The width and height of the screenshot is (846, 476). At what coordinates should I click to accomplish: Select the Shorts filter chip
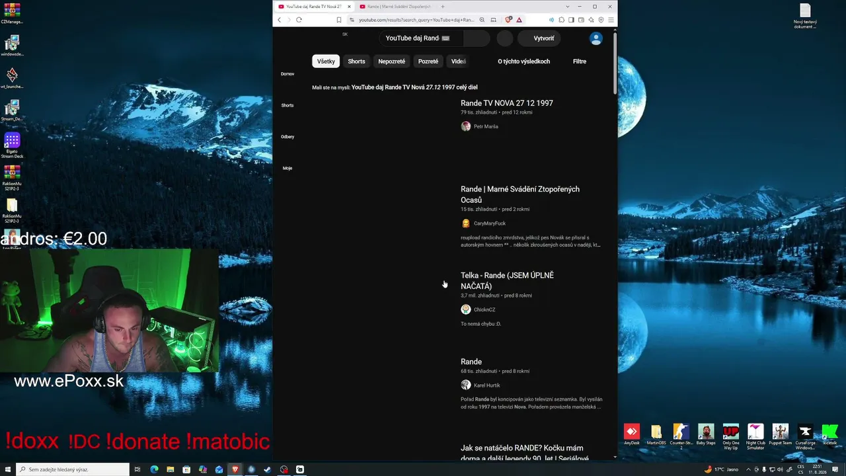coord(356,61)
